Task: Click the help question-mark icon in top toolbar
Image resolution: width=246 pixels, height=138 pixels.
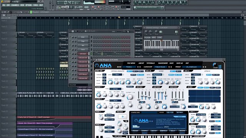Action: click(x=185, y=2)
